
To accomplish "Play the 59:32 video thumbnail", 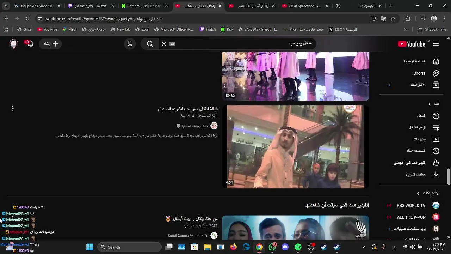I will point(296,76).
